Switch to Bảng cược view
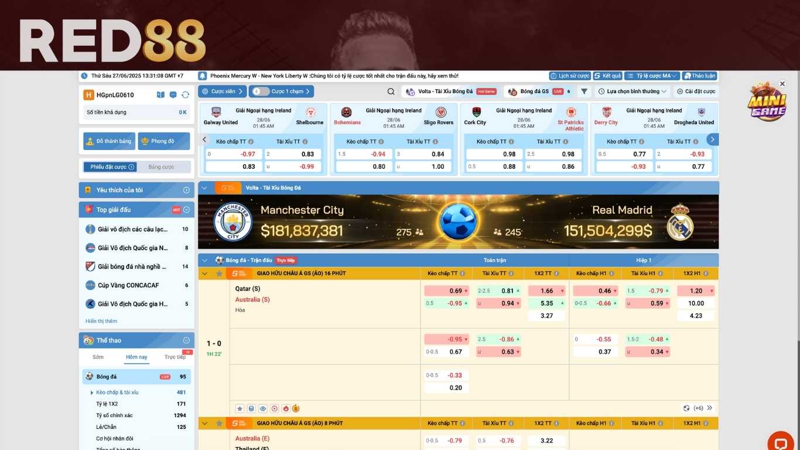Image resolution: width=800 pixels, height=450 pixels. 162,167
